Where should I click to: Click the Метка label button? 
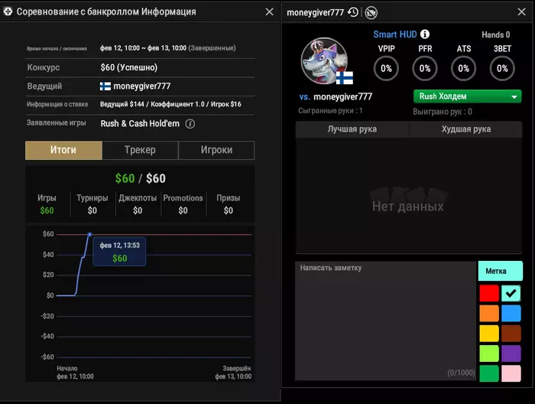pos(500,271)
